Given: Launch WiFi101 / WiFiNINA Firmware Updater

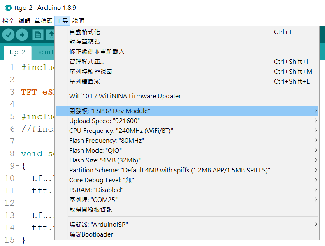Looking at the screenshot, I should [187, 96].
